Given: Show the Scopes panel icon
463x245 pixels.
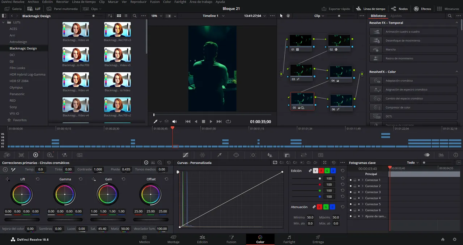Looking at the screenshot, I should click(441, 155).
